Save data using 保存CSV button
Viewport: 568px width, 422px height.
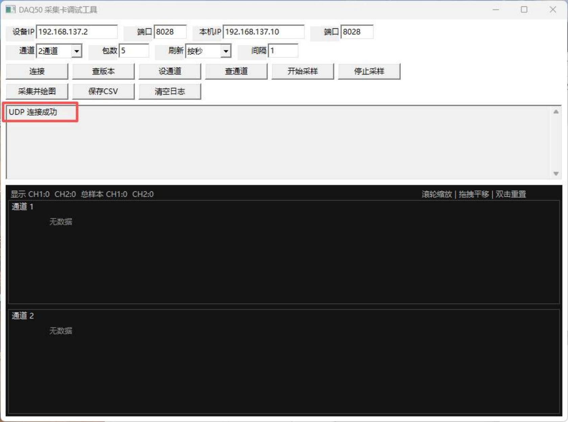pos(103,91)
